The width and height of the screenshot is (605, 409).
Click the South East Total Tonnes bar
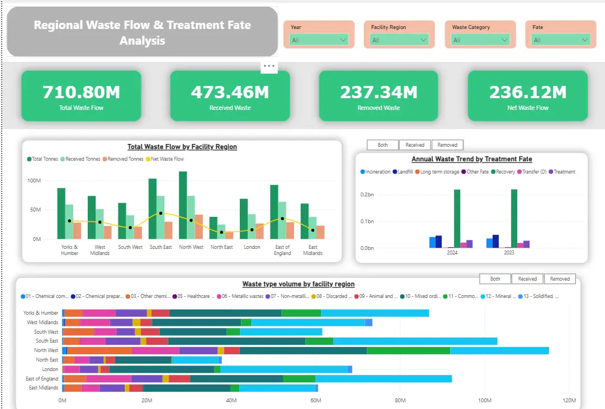153,209
